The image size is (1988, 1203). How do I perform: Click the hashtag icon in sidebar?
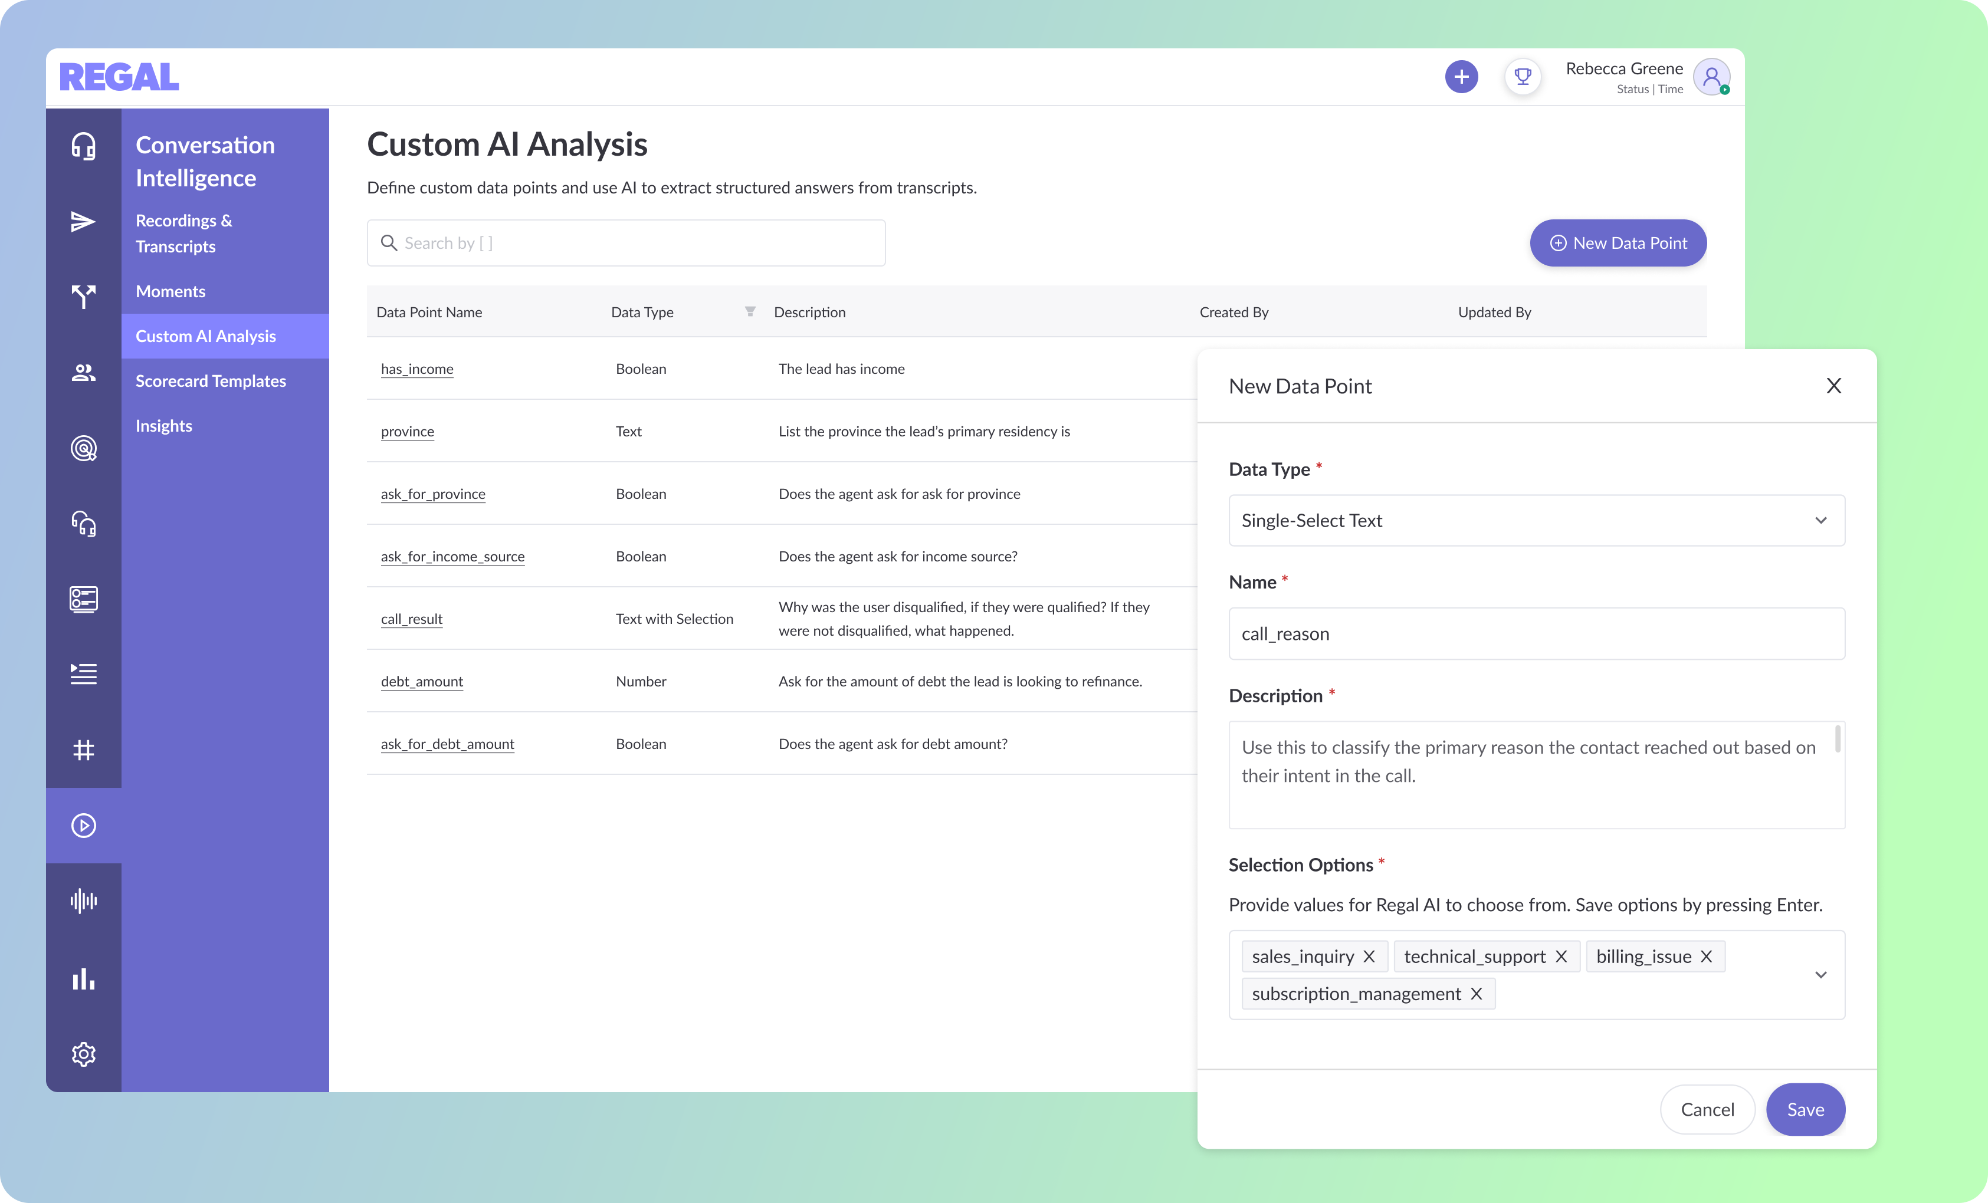(x=83, y=750)
